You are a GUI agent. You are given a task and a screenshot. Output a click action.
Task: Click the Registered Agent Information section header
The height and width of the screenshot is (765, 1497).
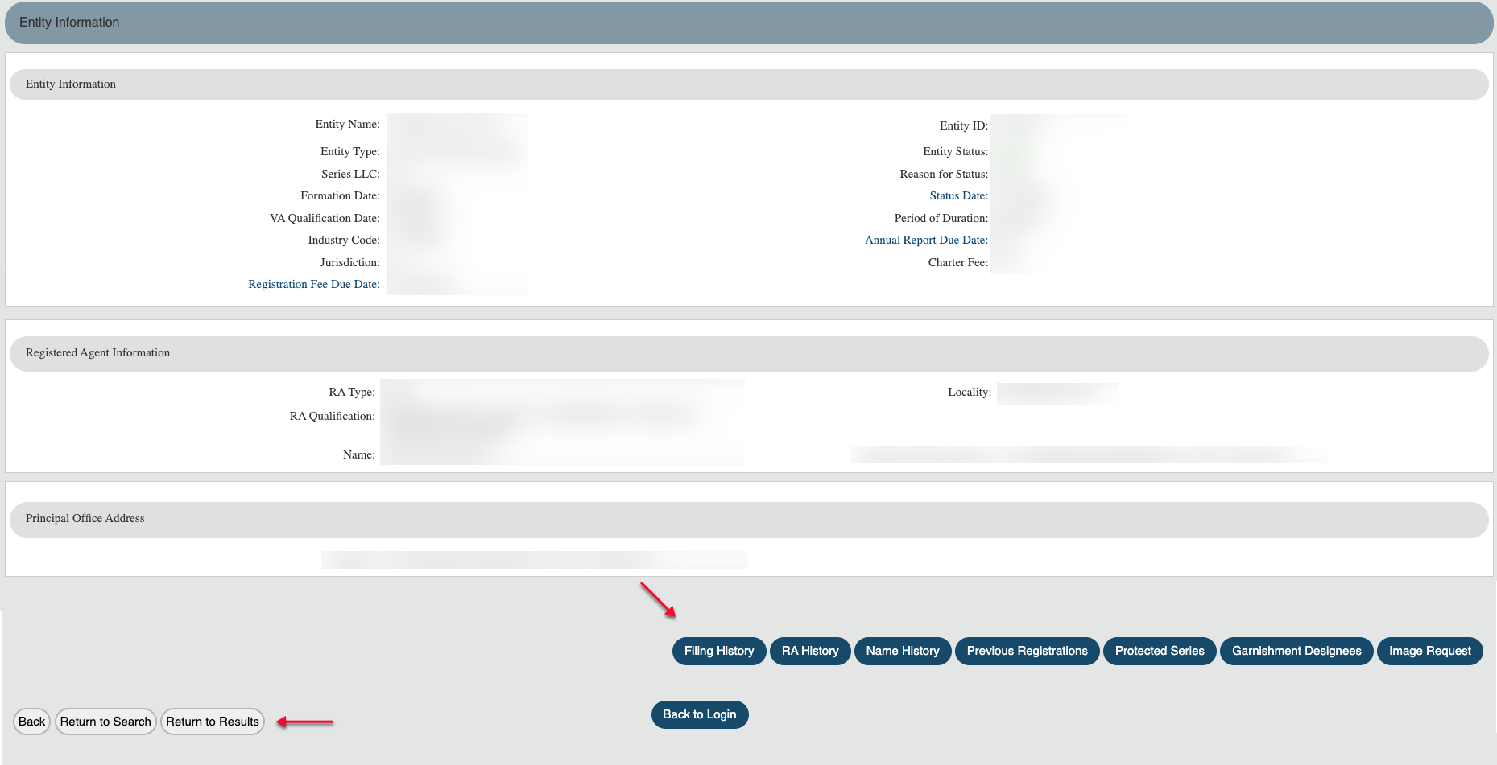coord(97,353)
